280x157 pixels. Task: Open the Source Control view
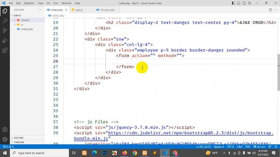click(x=5, y=31)
